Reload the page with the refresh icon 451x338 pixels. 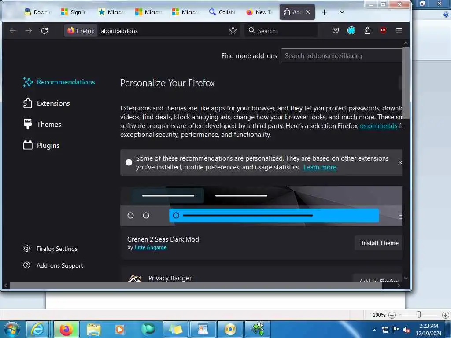(44, 31)
